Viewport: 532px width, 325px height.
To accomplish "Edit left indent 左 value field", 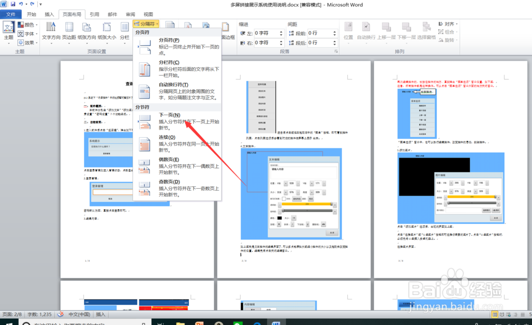I will point(266,34).
